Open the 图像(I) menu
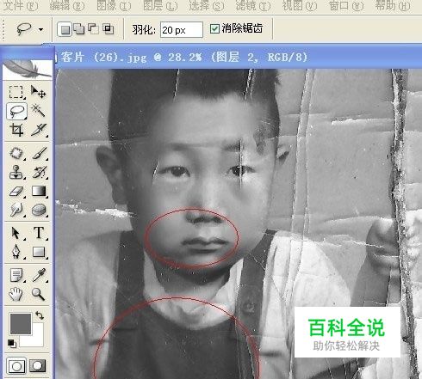422x379 pixels. pos(114,5)
